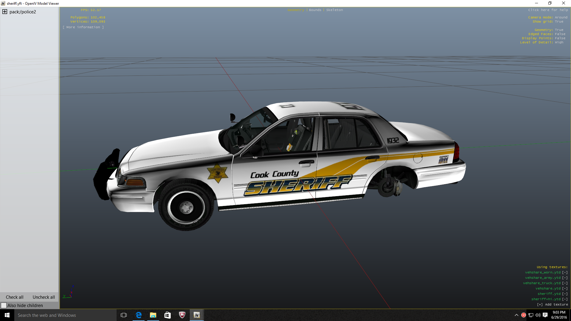The width and height of the screenshot is (571, 321).
Task: Open the Task View icon
Action: pos(124,315)
